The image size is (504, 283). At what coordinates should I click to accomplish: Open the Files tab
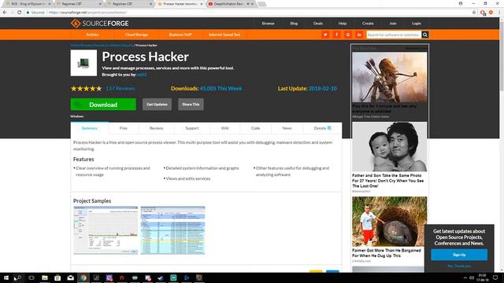click(124, 128)
